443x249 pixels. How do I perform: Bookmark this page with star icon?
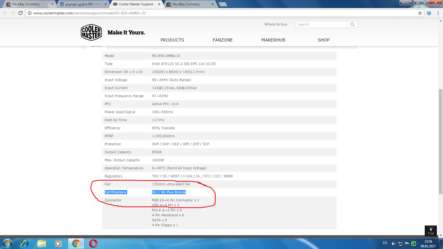click(420, 13)
